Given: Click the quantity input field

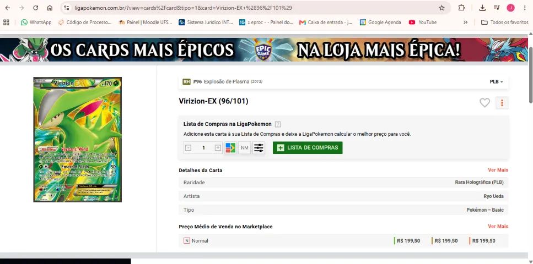Looking at the screenshot, I should pos(203,147).
